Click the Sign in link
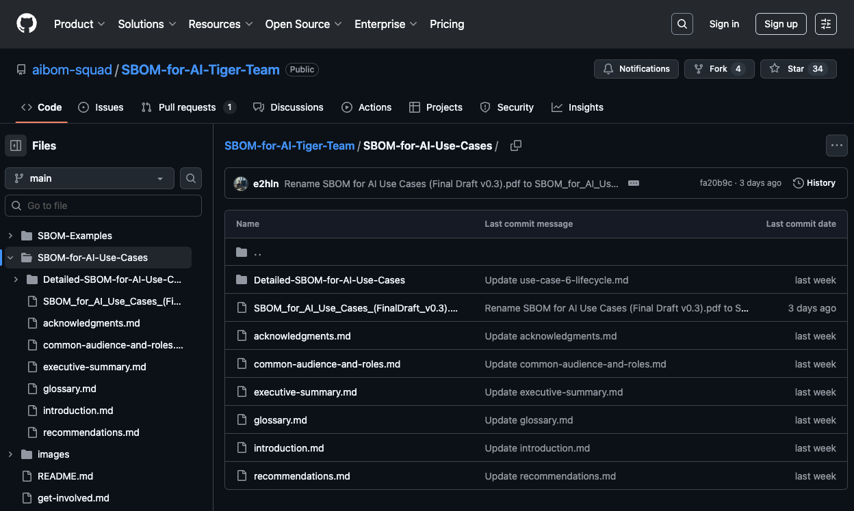Screen dimensions: 854x511 point(724,24)
